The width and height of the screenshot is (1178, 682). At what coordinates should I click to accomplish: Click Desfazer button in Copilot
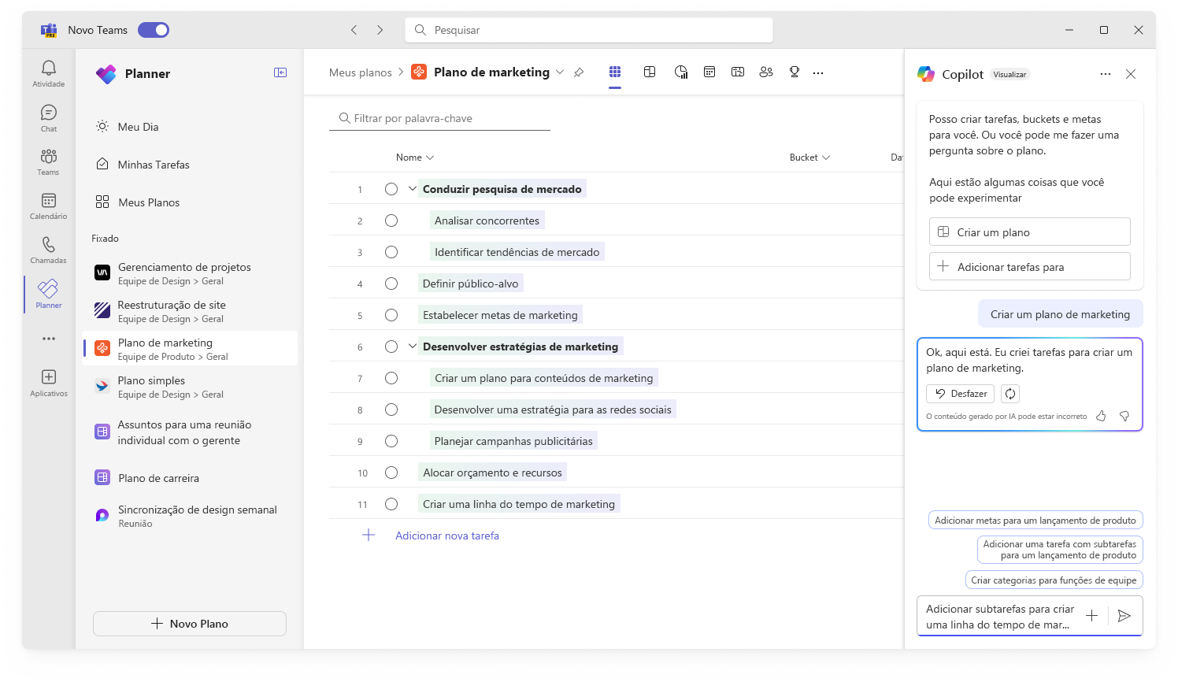[961, 394]
